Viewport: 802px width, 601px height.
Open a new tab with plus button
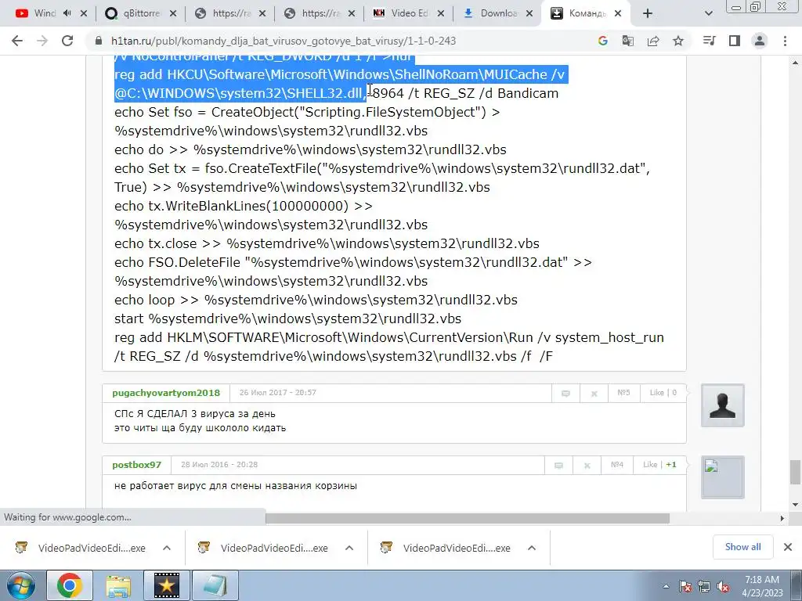pos(648,13)
